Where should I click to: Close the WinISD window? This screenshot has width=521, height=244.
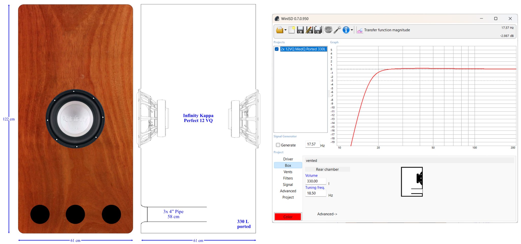510,19
